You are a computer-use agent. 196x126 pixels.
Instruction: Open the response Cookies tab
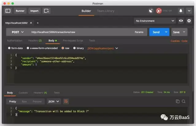pyautogui.click(x=23, y=93)
